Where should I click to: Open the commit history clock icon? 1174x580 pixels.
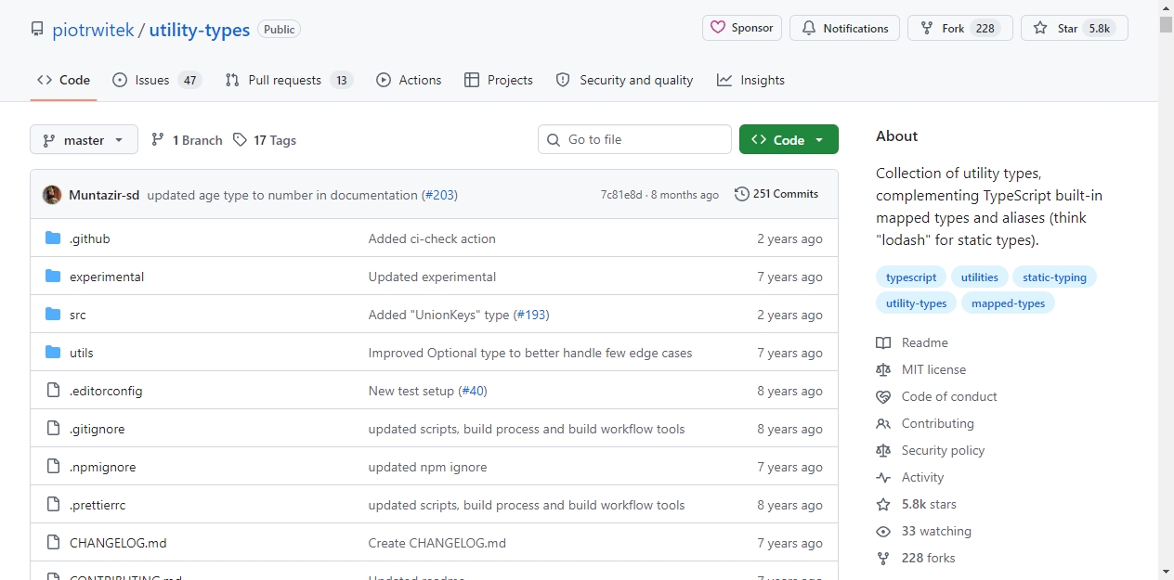741,194
